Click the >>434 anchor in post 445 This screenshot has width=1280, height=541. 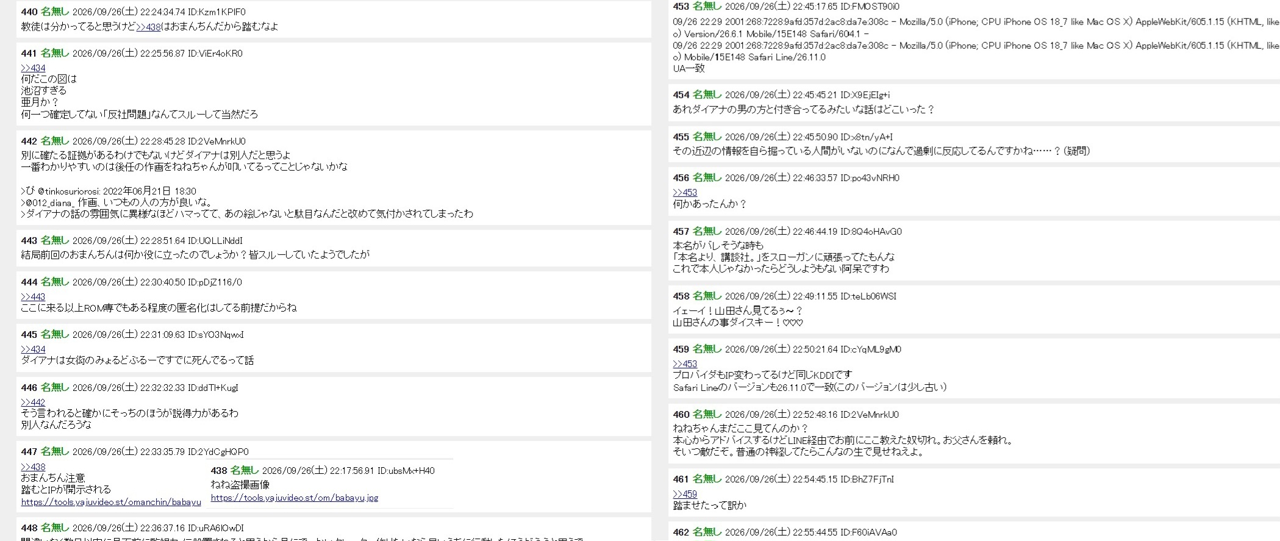(33, 349)
